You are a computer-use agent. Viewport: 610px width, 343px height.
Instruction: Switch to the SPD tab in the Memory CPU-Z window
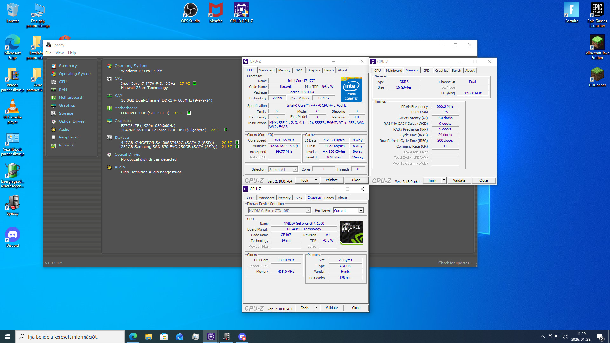(x=426, y=71)
